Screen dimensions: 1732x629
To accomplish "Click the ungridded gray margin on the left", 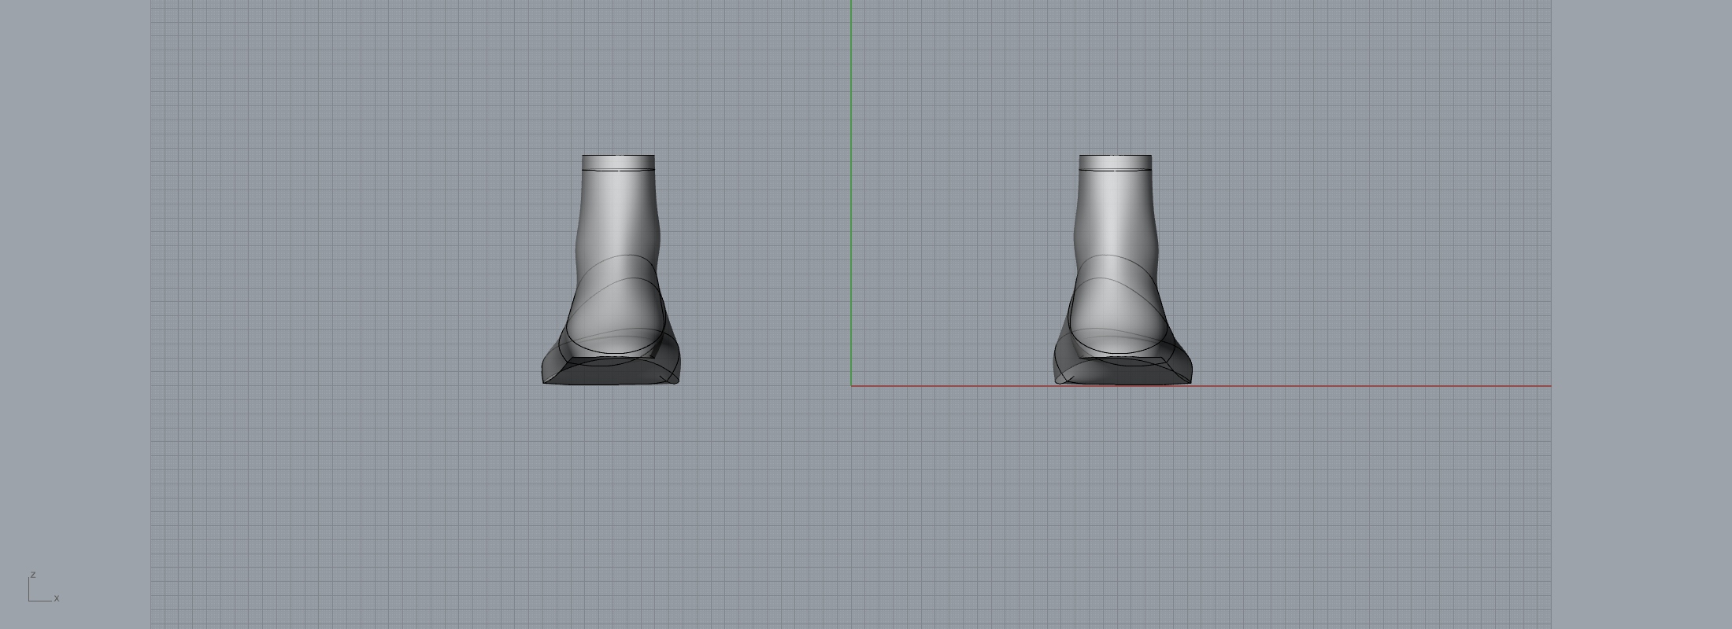I will [75, 314].
